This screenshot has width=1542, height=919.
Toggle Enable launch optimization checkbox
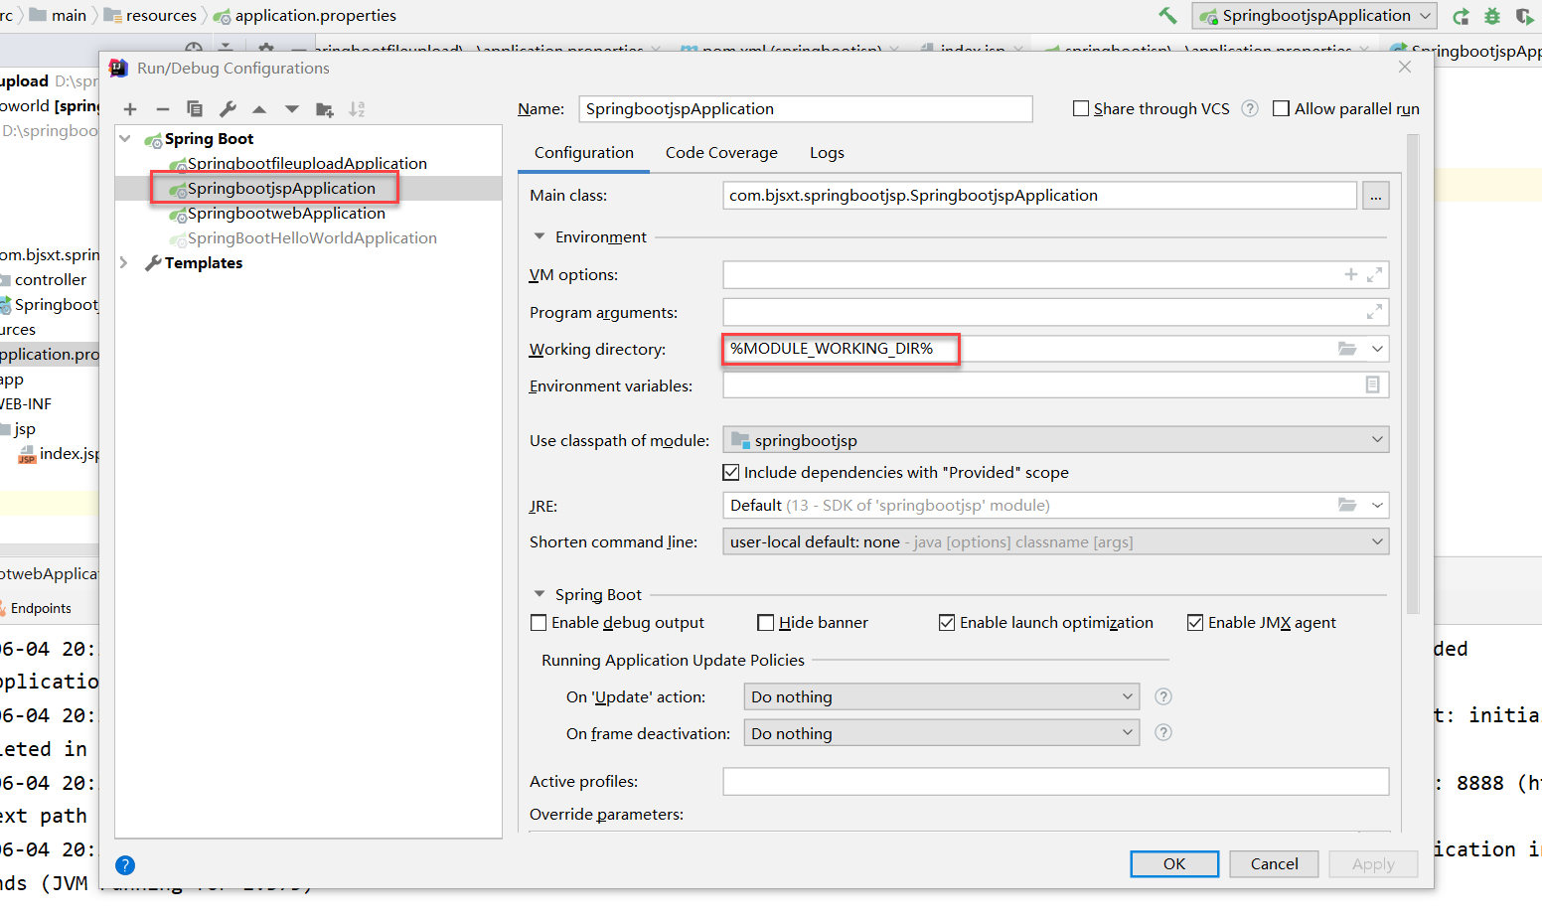pos(947,623)
